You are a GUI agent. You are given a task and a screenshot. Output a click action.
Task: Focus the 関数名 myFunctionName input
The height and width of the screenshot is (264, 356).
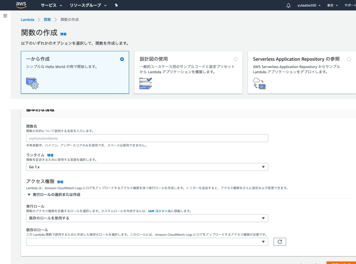click(147, 138)
